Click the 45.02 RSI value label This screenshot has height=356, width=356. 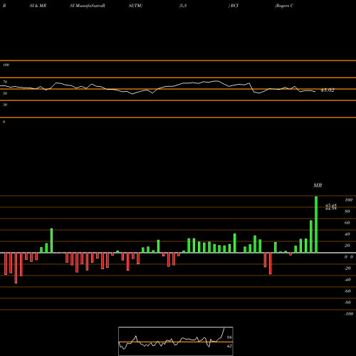328,90
